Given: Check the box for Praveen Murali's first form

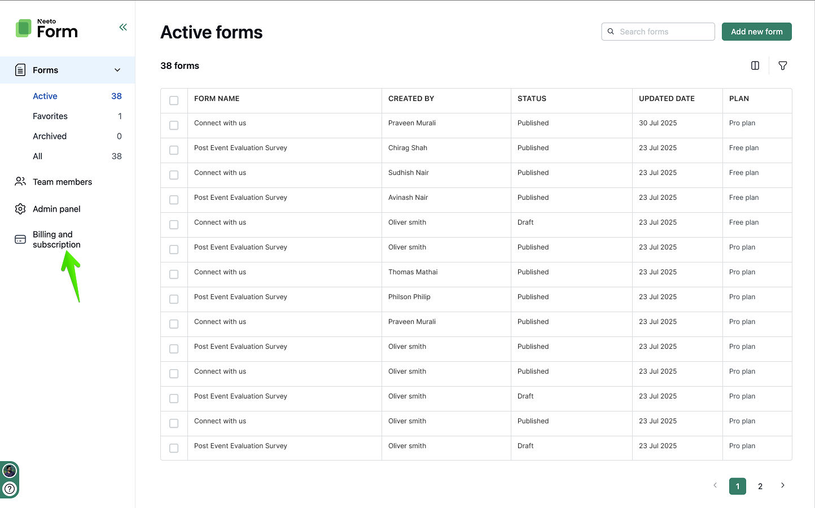Looking at the screenshot, I should click(x=174, y=125).
